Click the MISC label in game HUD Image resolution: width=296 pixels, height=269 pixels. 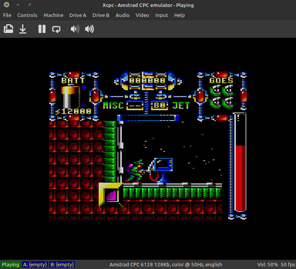(113, 105)
